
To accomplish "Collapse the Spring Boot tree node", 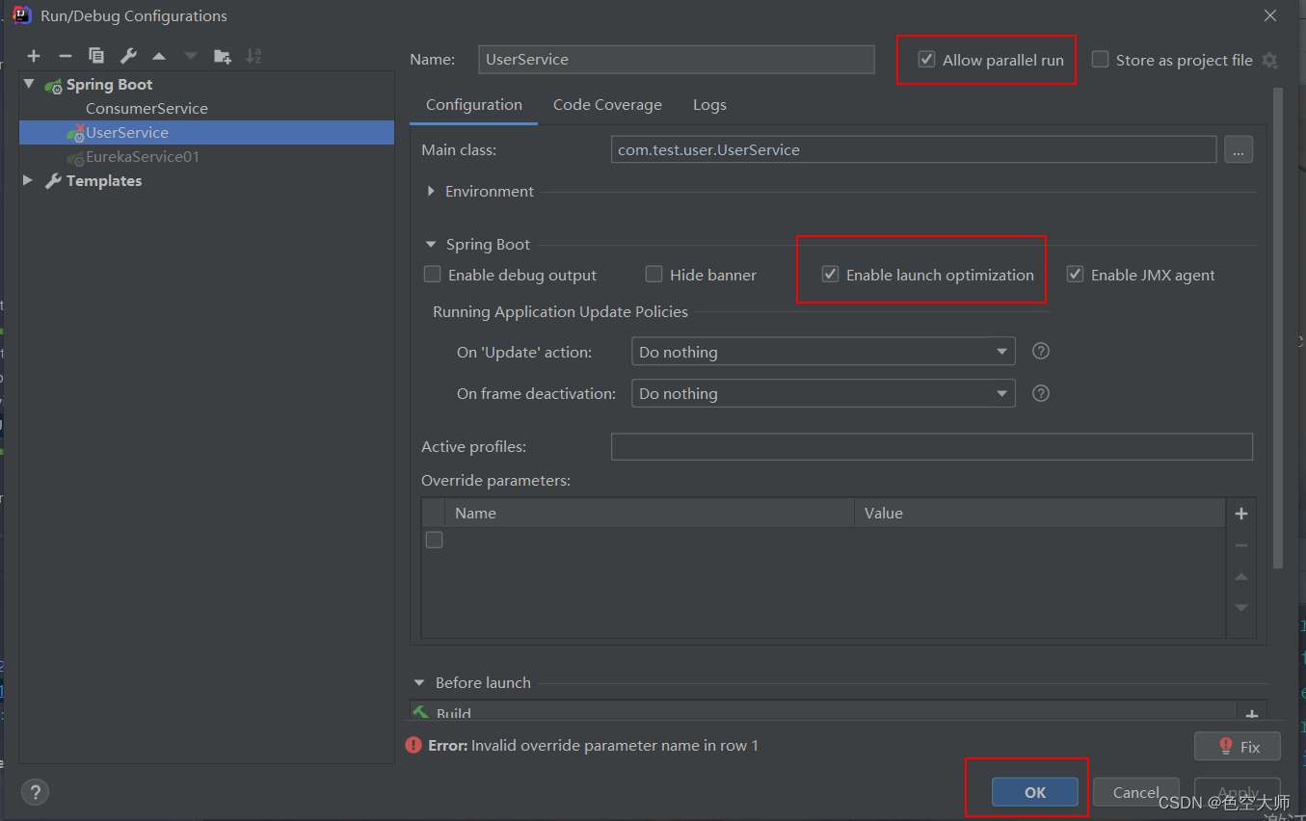I will (x=29, y=85).
